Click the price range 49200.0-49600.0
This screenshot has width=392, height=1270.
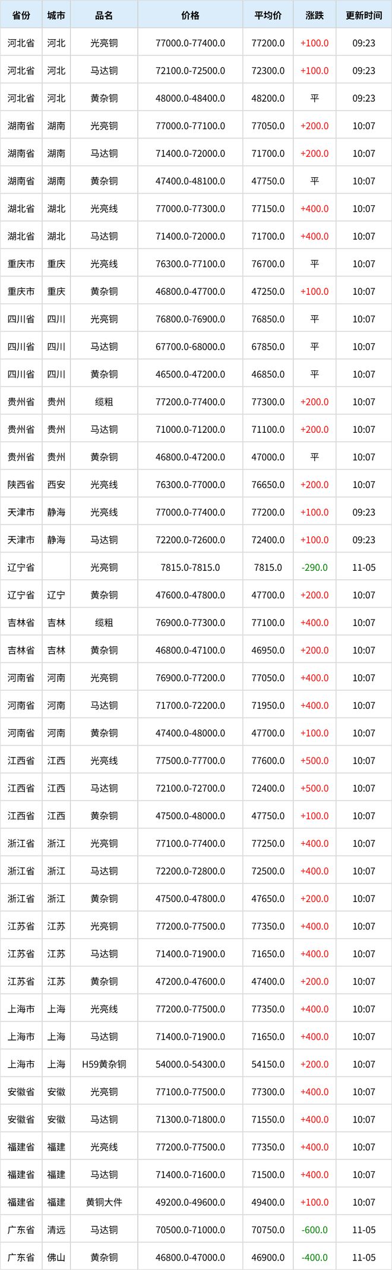pyautogui.click(x=190, y=1202)
